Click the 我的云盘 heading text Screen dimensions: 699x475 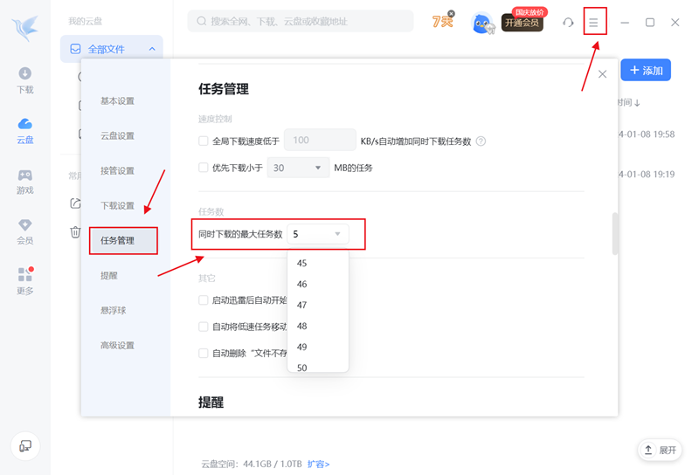85,21
